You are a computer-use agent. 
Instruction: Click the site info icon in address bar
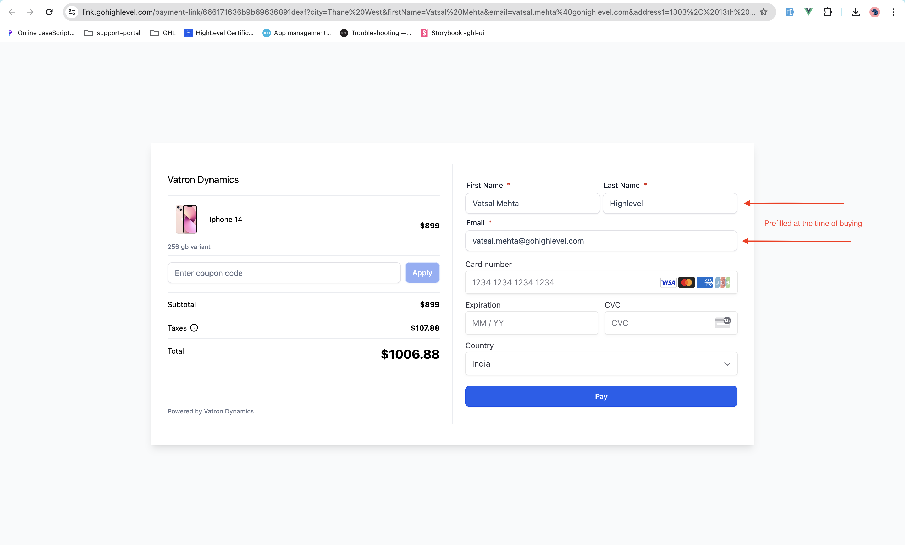[x=72, y=12]
